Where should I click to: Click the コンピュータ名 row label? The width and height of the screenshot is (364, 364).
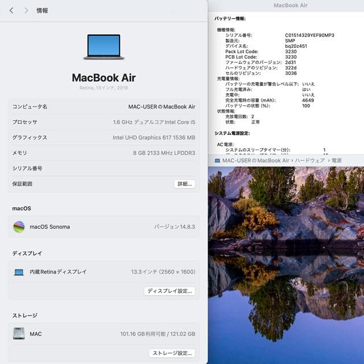coord(30,107)
